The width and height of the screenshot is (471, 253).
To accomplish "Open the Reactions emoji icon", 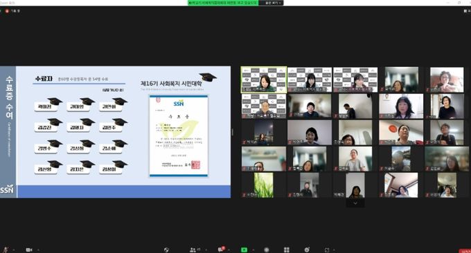I will tap(307, 250).
